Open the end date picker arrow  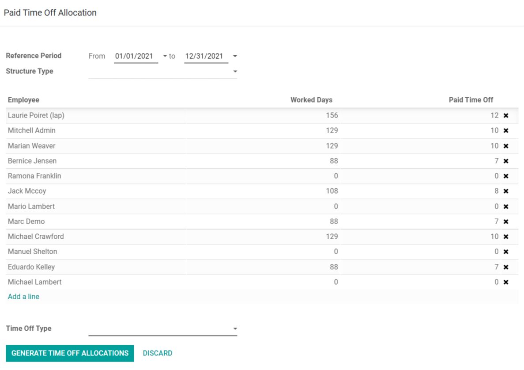(x=235, y=56)
